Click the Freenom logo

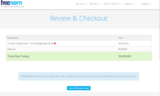coord(11,3)
